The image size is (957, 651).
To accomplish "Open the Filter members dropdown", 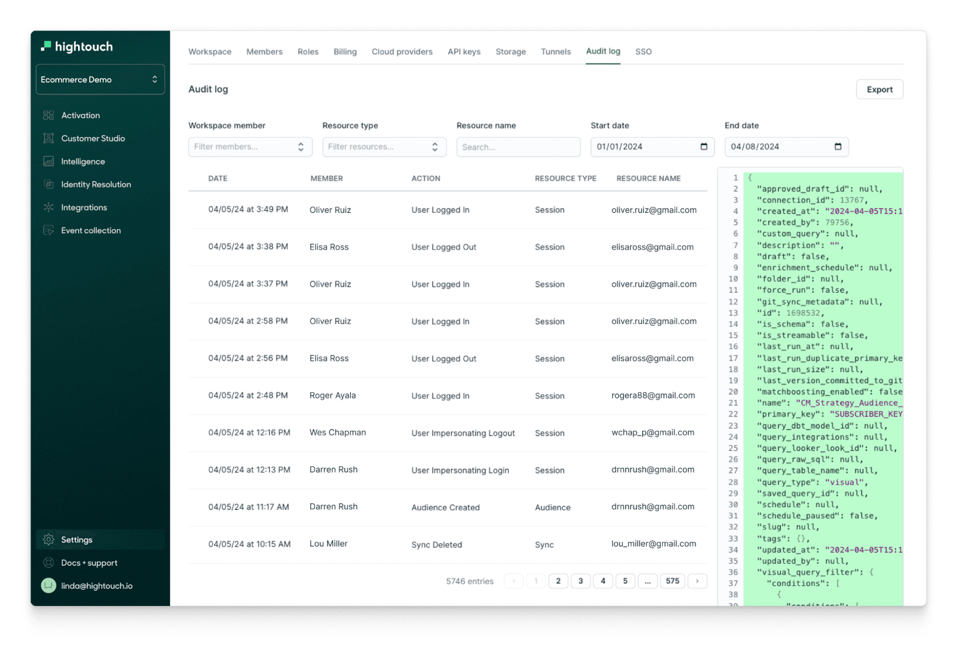I will pyautogui.click(x=250, y=146).
